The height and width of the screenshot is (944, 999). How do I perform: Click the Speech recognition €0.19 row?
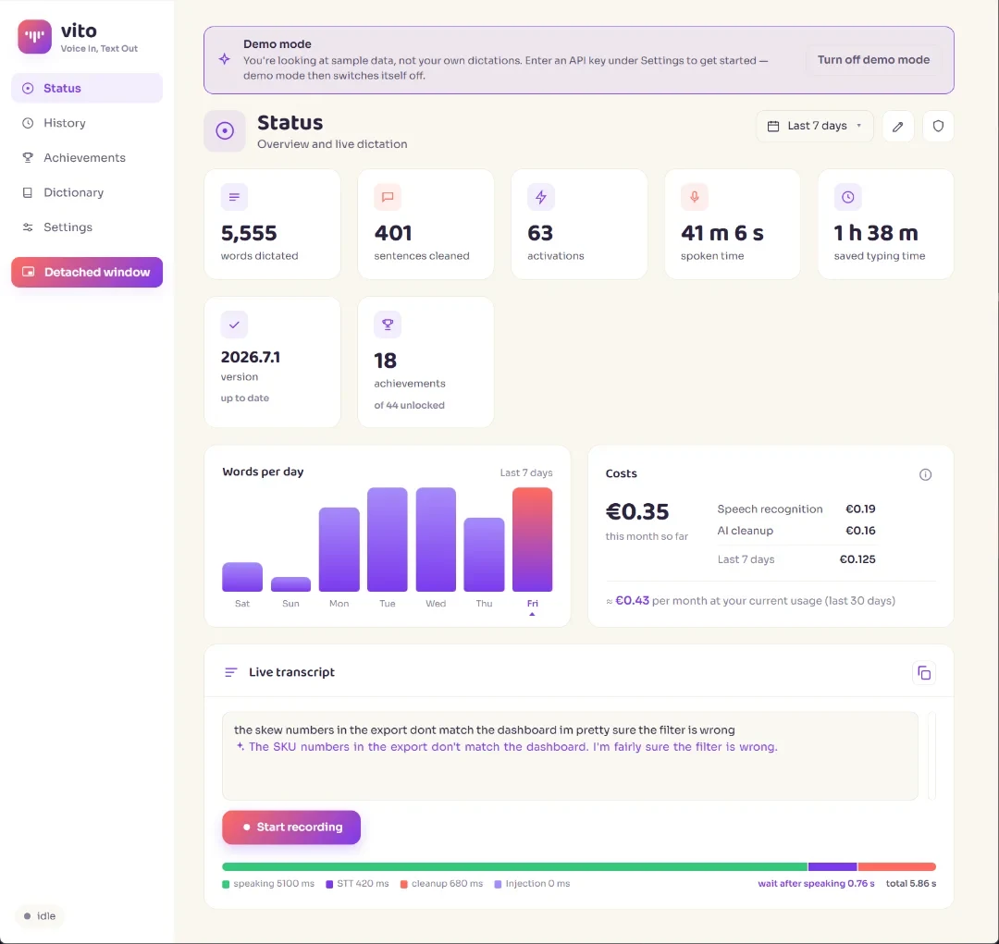pyautogui.click(x=796, y=509)
